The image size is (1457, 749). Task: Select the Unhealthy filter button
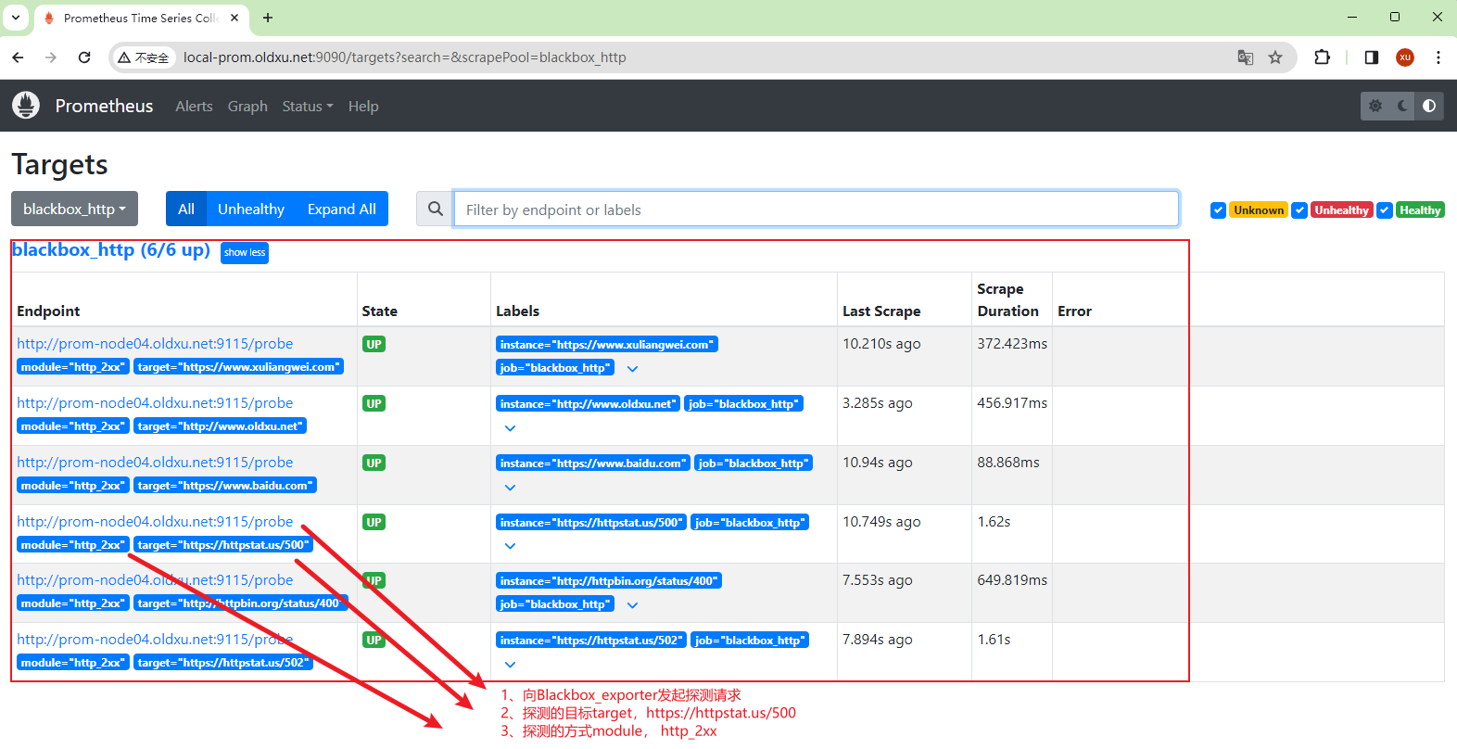pyautogui.click(x=251, y=209)
